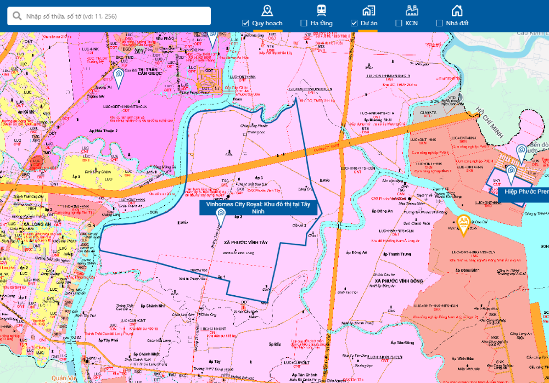Uncheck the Dự án checkbox
Viewport: 549px width, 383px height.
(354, 23)
